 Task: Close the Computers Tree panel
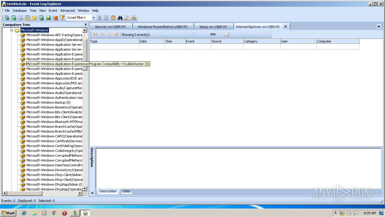coord(85,25)
